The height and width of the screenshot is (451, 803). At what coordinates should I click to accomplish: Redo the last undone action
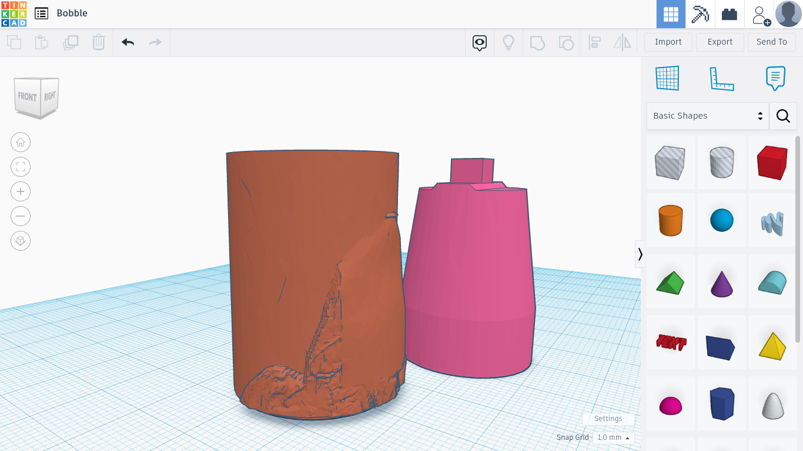click(x=155, y=42)
